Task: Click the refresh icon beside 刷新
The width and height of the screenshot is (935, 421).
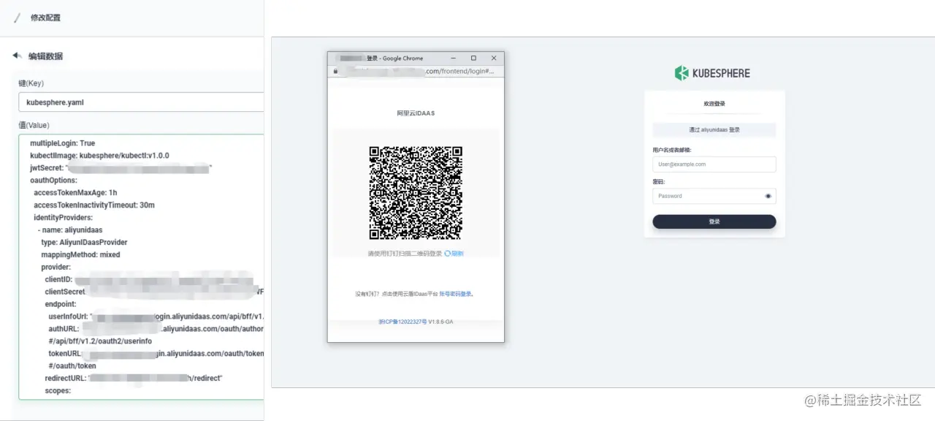Action: pos(447,254)
